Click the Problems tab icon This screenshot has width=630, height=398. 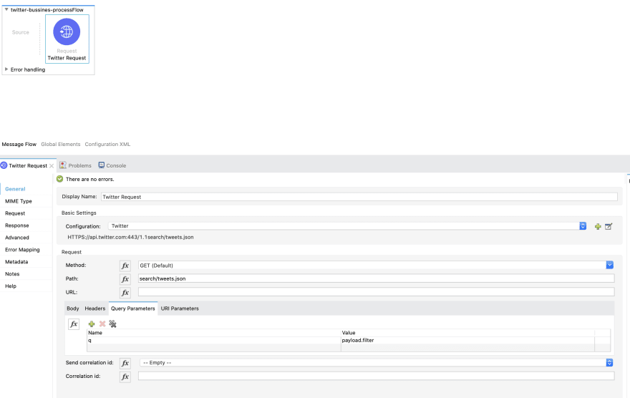[63, 165]
